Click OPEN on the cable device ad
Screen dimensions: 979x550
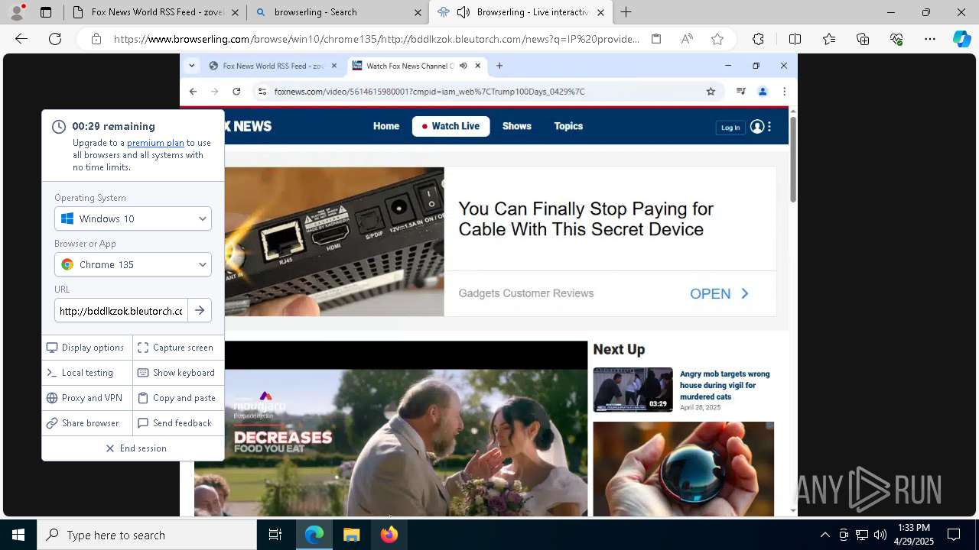(x=720, y=293)
